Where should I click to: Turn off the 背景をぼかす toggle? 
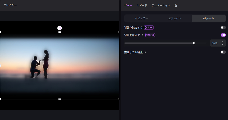pyautogui.click(x=223, y=35)
